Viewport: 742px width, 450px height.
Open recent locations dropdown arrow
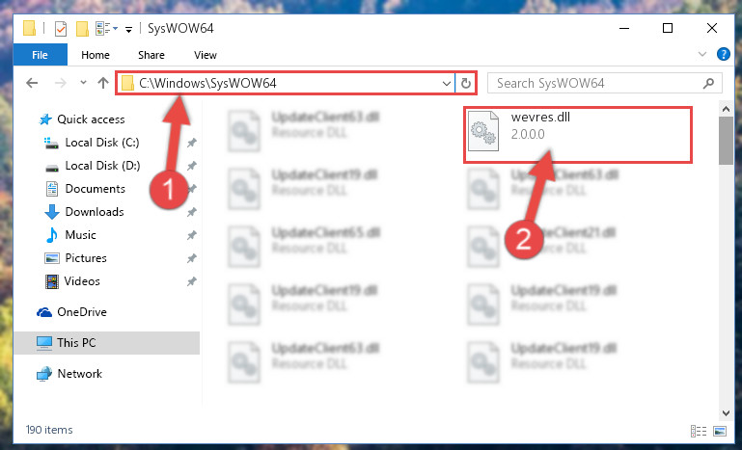pos(83,83)
